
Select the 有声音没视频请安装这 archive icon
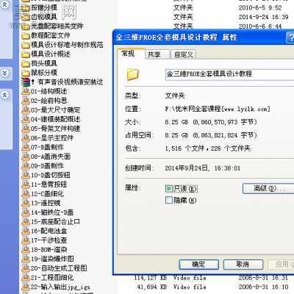click(26, 82)
